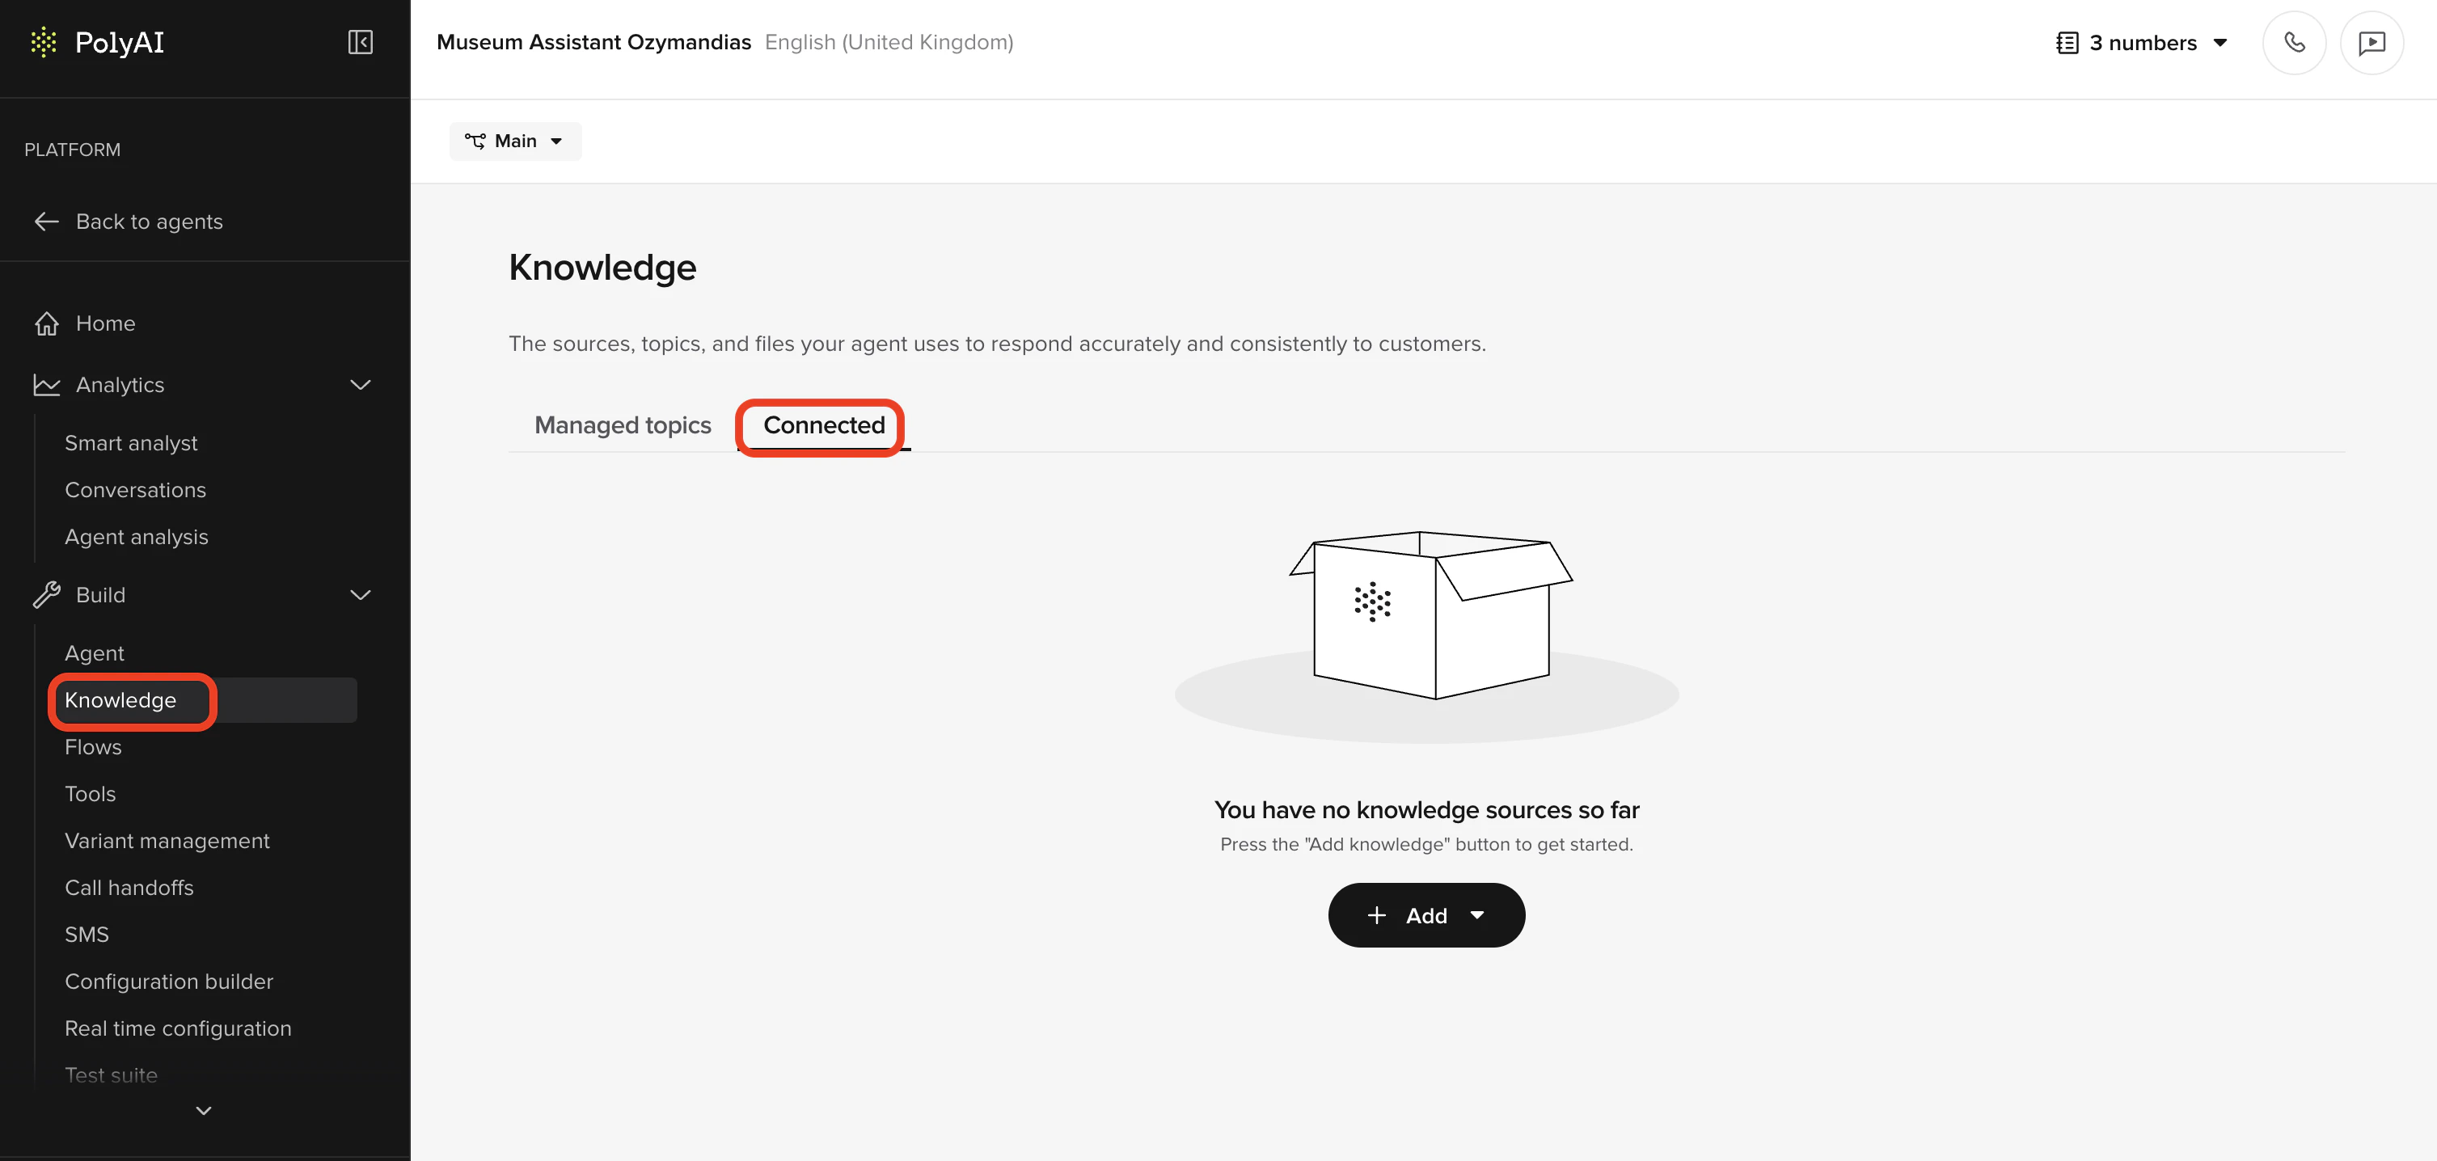Collapse the Analytics section chevron

361,385
